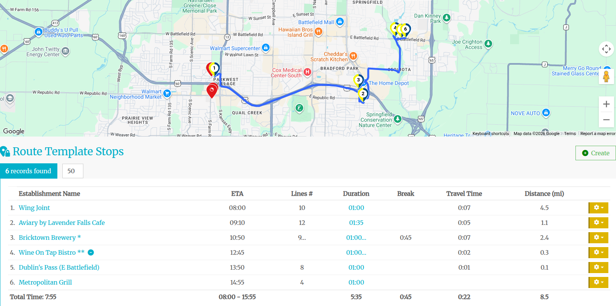Click the duration for Wine On Tap Bistro

pyautogui.click(x=356, y=252)
